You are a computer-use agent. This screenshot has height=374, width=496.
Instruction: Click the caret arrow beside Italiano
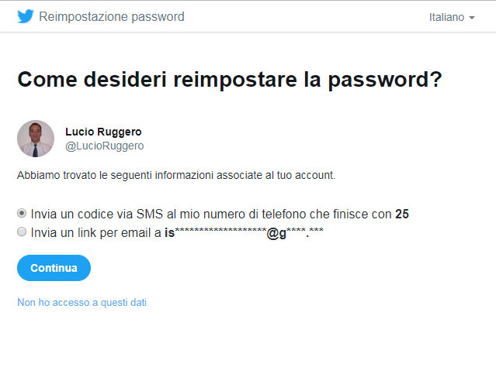click(x=472, y=18)
